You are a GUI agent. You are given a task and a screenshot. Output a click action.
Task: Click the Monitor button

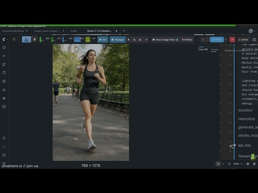coord(187,39)
